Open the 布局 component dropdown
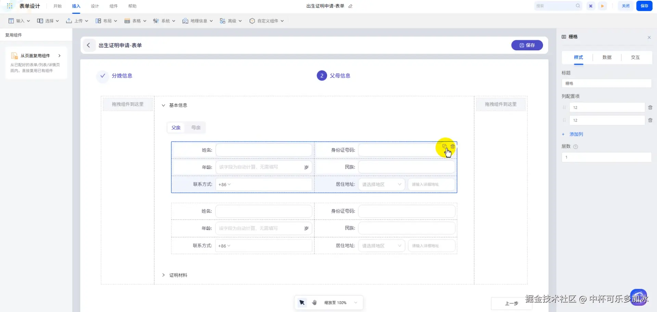 pyautogui.click(x=106, y=21)
